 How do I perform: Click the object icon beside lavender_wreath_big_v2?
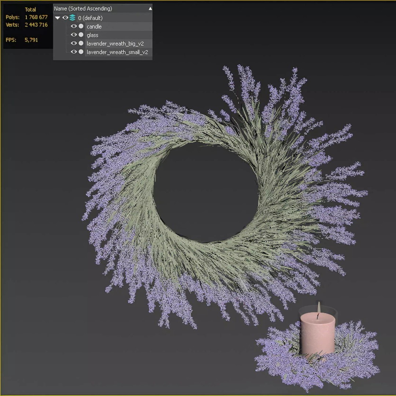tap(81, 43)
